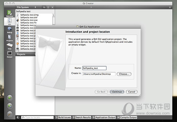Click the green Run button
177x122 pixels.
[10, 98]
